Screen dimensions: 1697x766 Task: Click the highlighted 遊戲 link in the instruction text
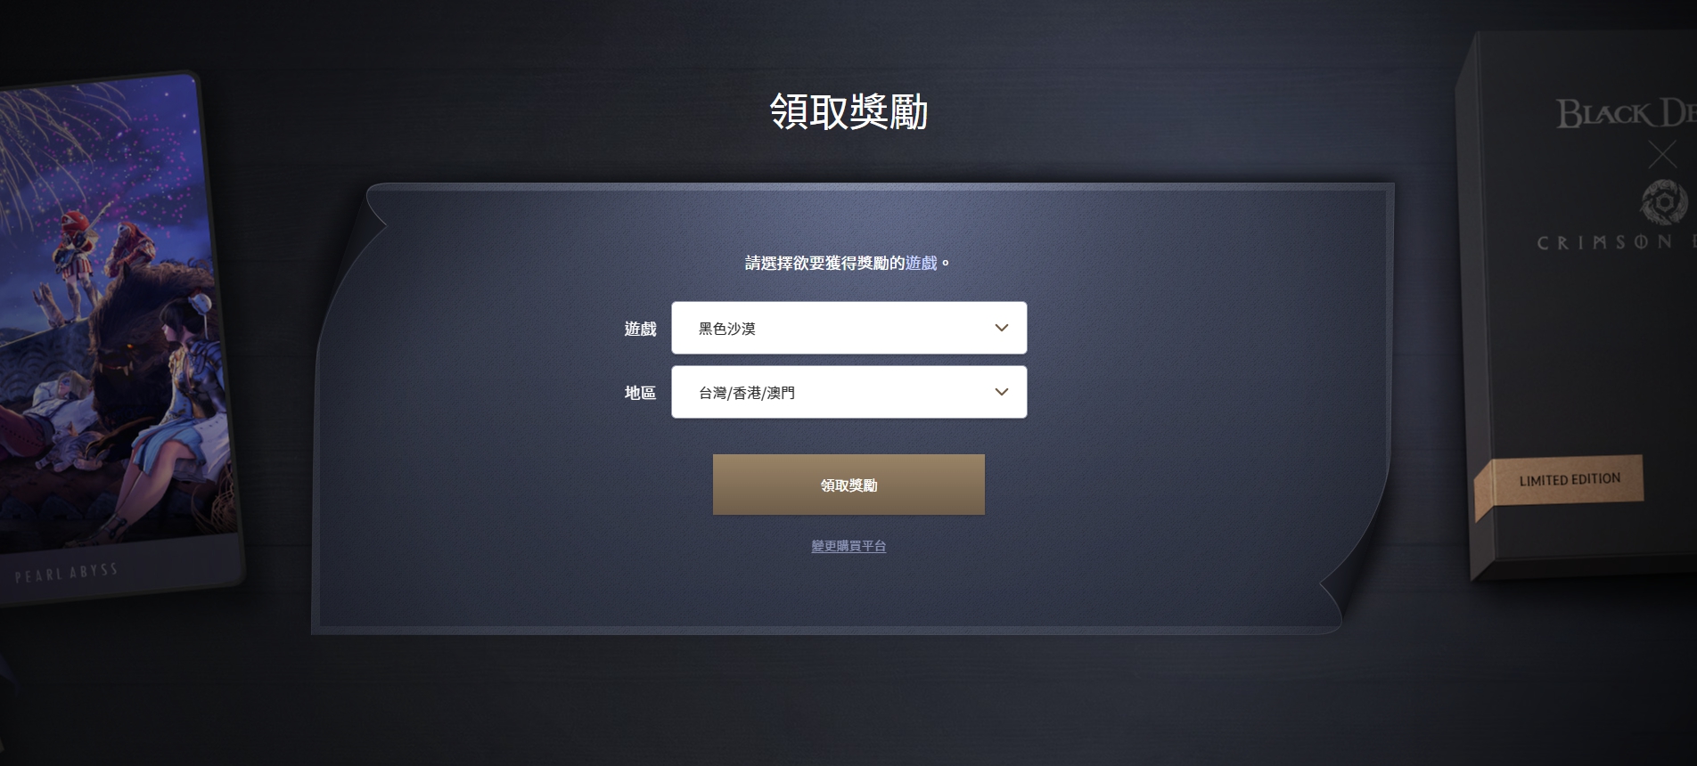(x=922, y=263)
